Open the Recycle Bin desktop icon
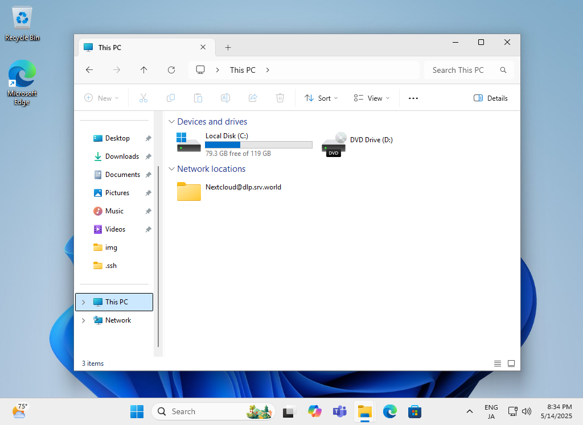Screen dimensions: 583x425 coord(22,24)
